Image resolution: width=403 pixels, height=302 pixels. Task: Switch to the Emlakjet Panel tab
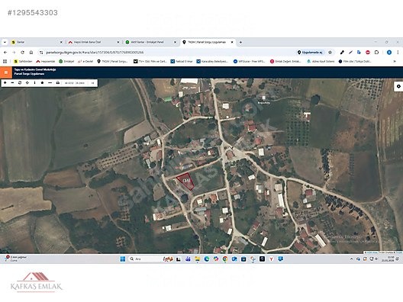click(x=151, y=42)
